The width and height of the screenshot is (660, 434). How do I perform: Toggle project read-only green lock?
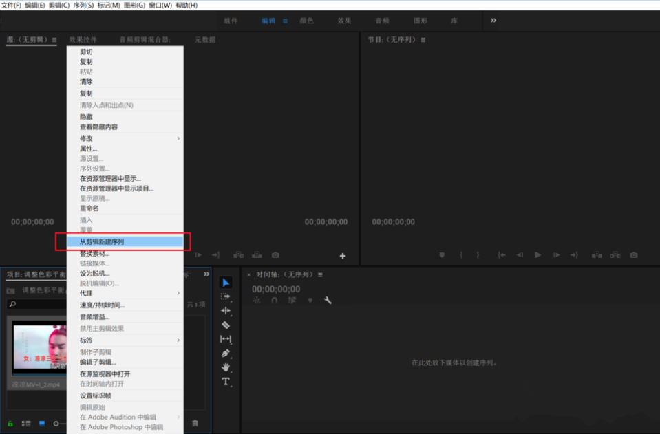click(x=10, y=424)
